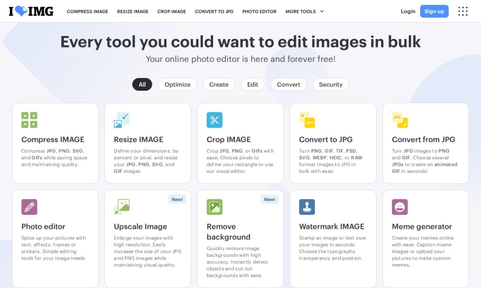The height and width of the screenshot is (288, 481).
Task: Click the Meme generator smiley icon
Action: point(400,207)
